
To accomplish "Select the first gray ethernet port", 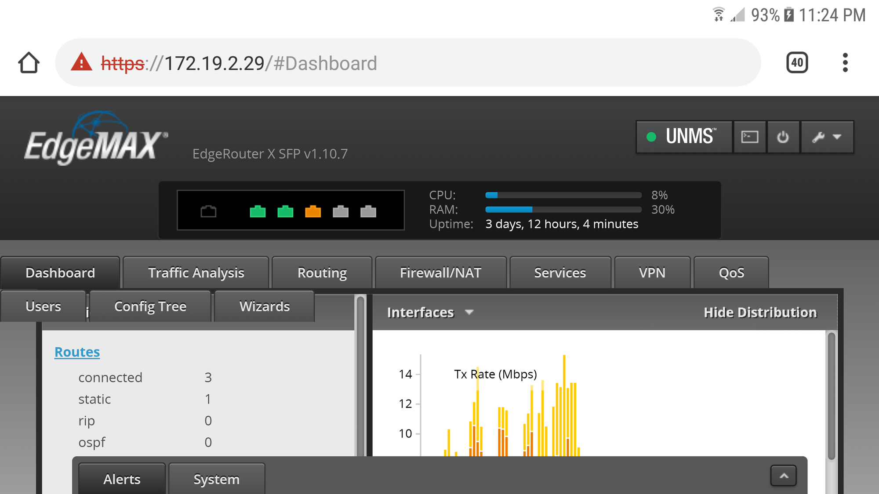I will click(x=341, y=212).
